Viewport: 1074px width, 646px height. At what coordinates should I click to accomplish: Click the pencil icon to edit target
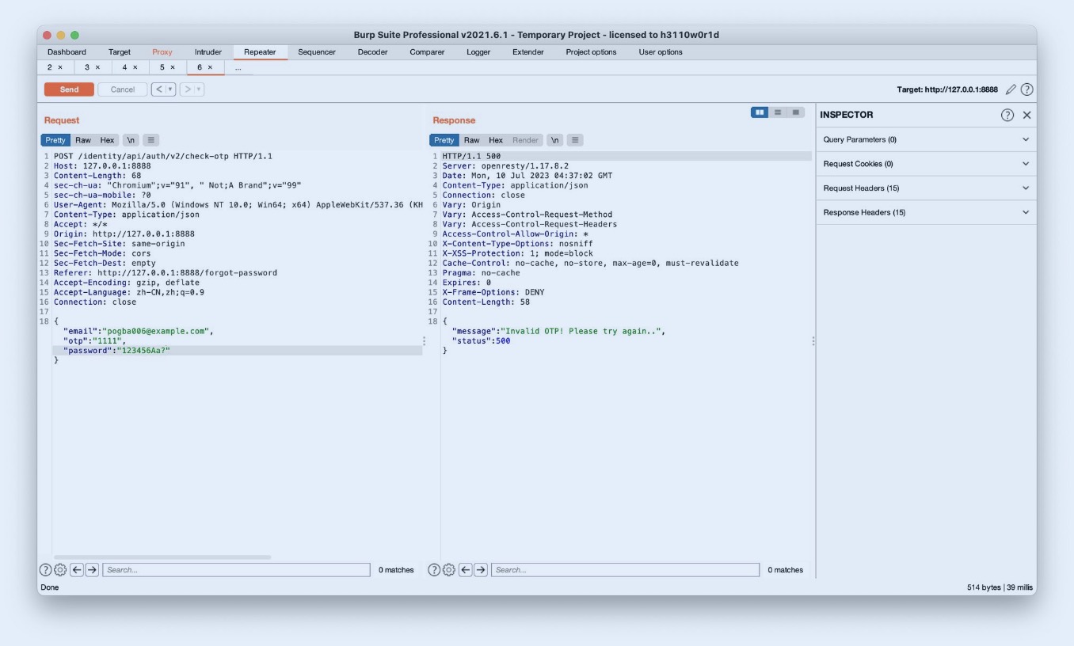click(1011, 89)
